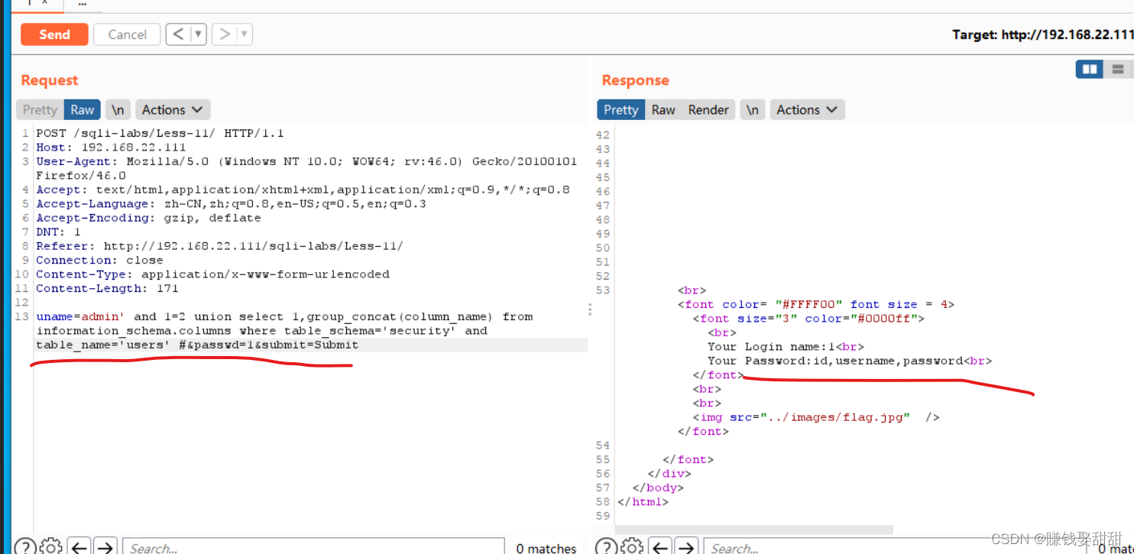This screenshot has width=1134, height=554.
Task: Click the 'Your Login name:1' response line
Action: [786, 346]
